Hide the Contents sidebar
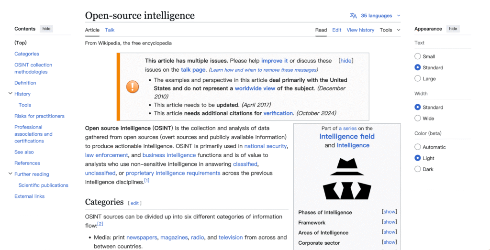The image size is (490, 250). 46,29
